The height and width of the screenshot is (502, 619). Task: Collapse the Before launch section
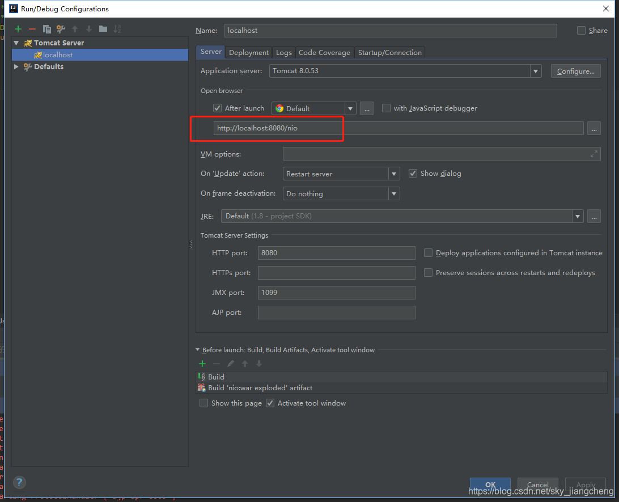[x=198, y=350]
